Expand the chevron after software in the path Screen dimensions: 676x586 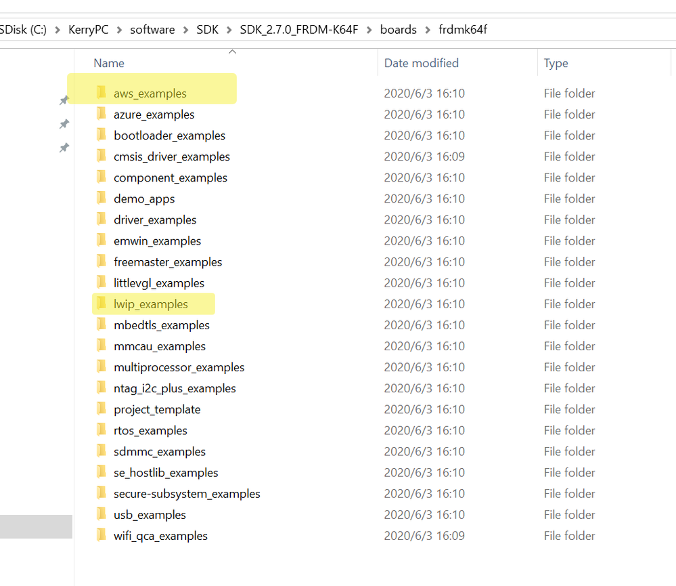click(186, 30)
